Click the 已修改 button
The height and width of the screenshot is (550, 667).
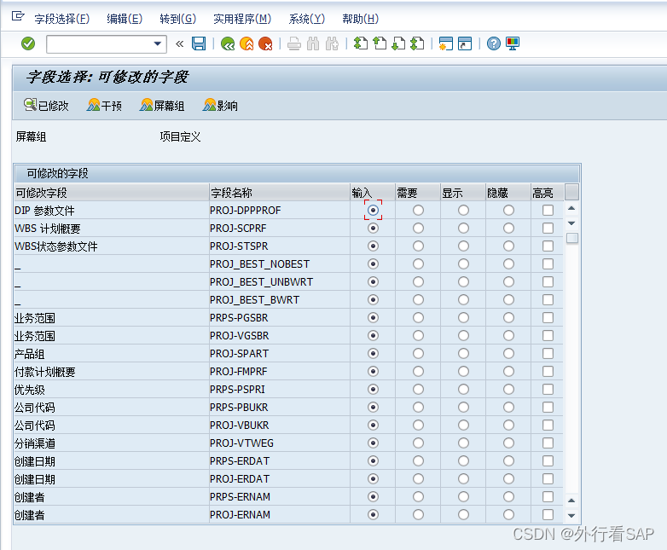pos(46,106)
